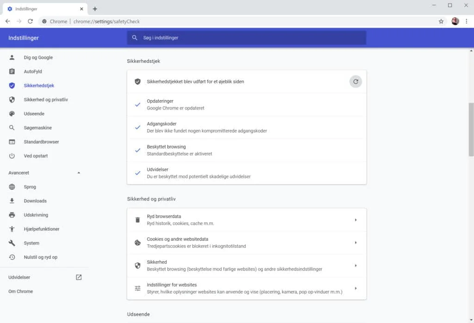Click the trash icon beside Ryd browserdata
This screenshot has width=474, height=323.
click(x=137, y=220)
